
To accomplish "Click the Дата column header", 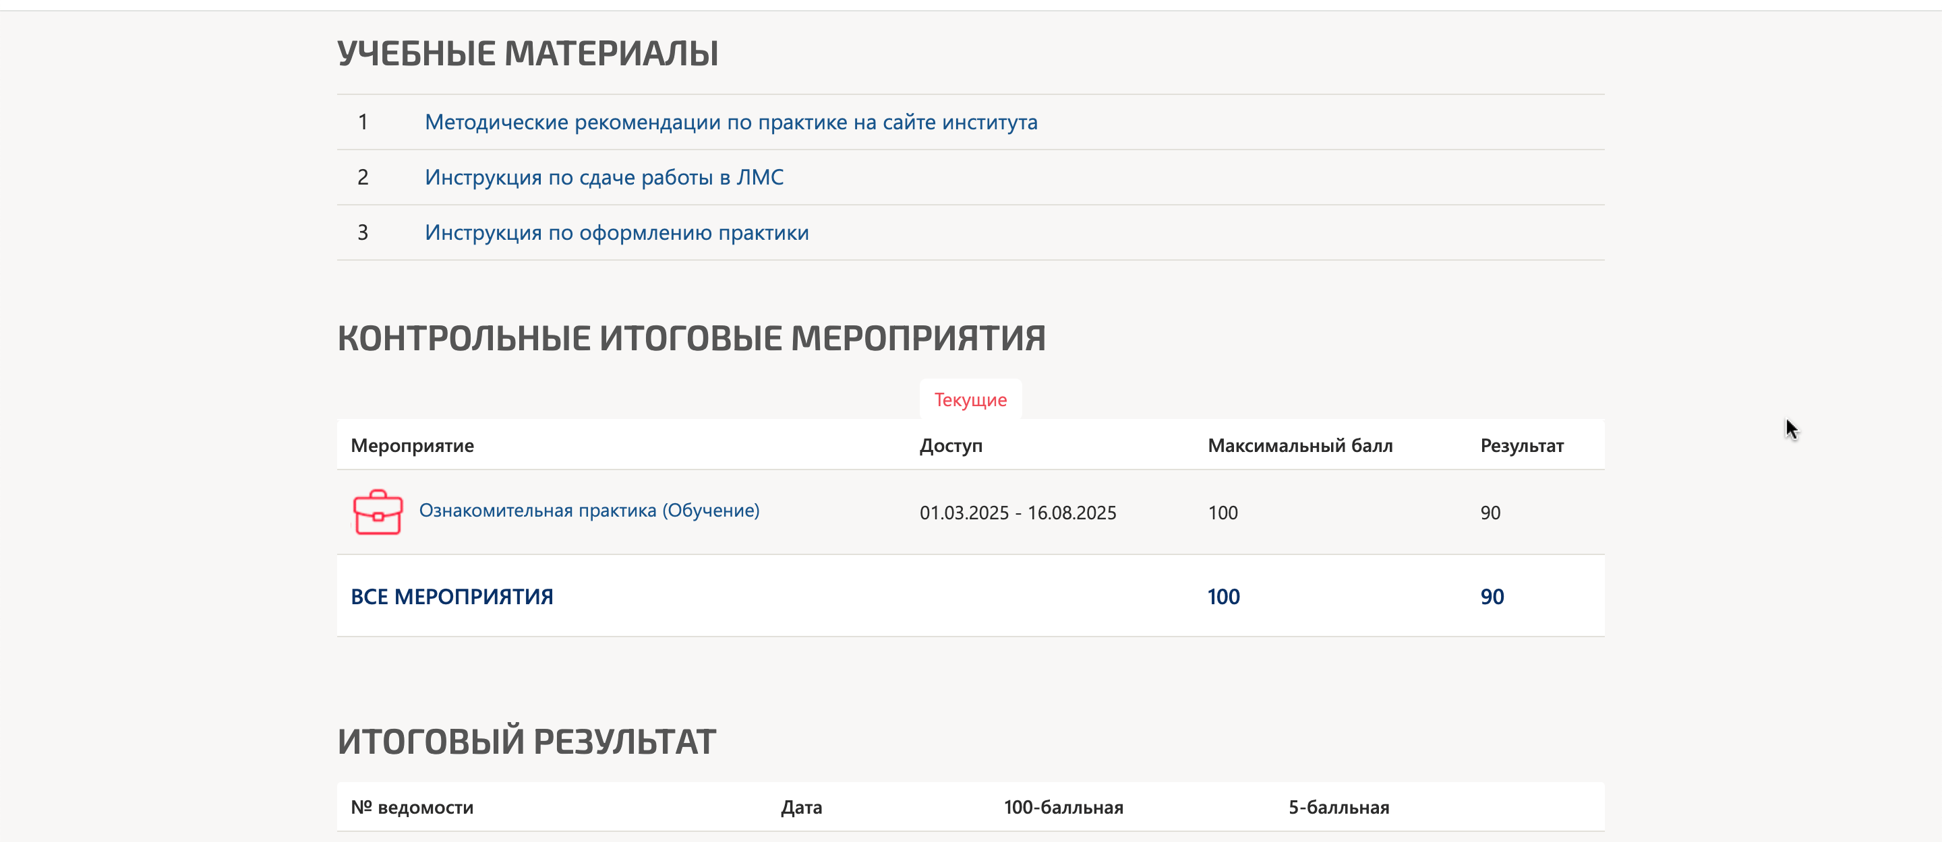I will (801, 808).
